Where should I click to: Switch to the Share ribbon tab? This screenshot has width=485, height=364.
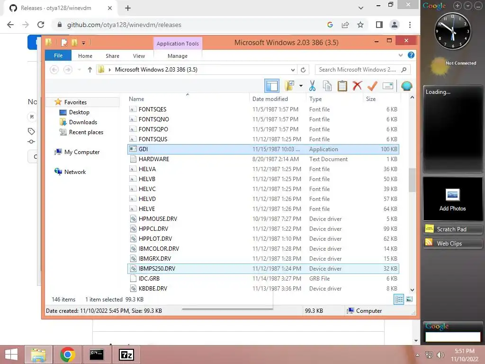(112, 56)
